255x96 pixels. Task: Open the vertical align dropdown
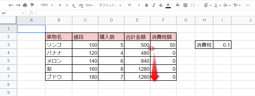218,5
